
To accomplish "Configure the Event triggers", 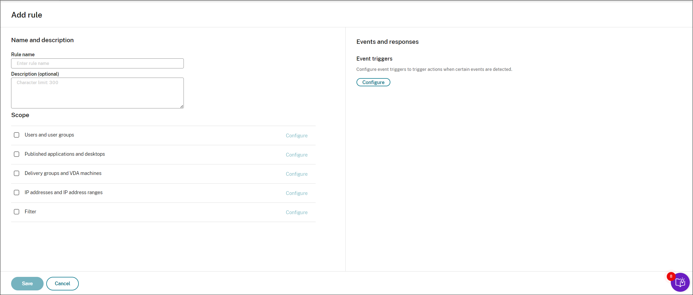I will 373,82.
